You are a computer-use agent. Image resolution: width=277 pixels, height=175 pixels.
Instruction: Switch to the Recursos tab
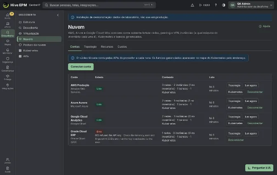(107, 47)
